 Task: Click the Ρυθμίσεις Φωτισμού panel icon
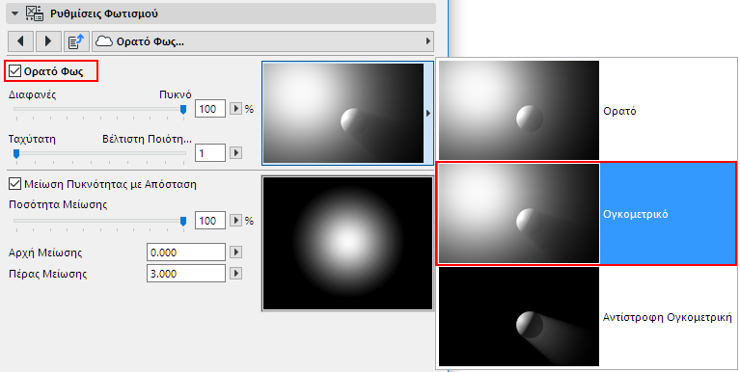click(35, 13)
